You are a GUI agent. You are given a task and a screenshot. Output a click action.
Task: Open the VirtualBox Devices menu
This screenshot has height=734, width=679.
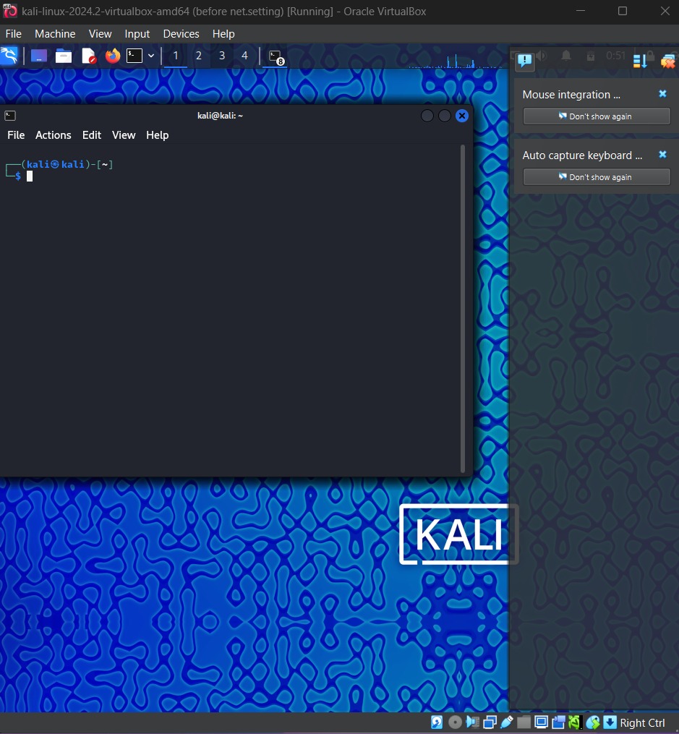click(x=181, y=34)
